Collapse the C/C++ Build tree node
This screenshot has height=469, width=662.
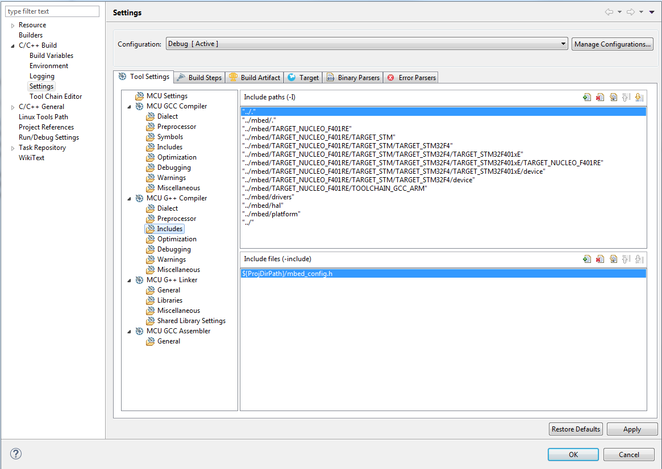coord(13,45)
